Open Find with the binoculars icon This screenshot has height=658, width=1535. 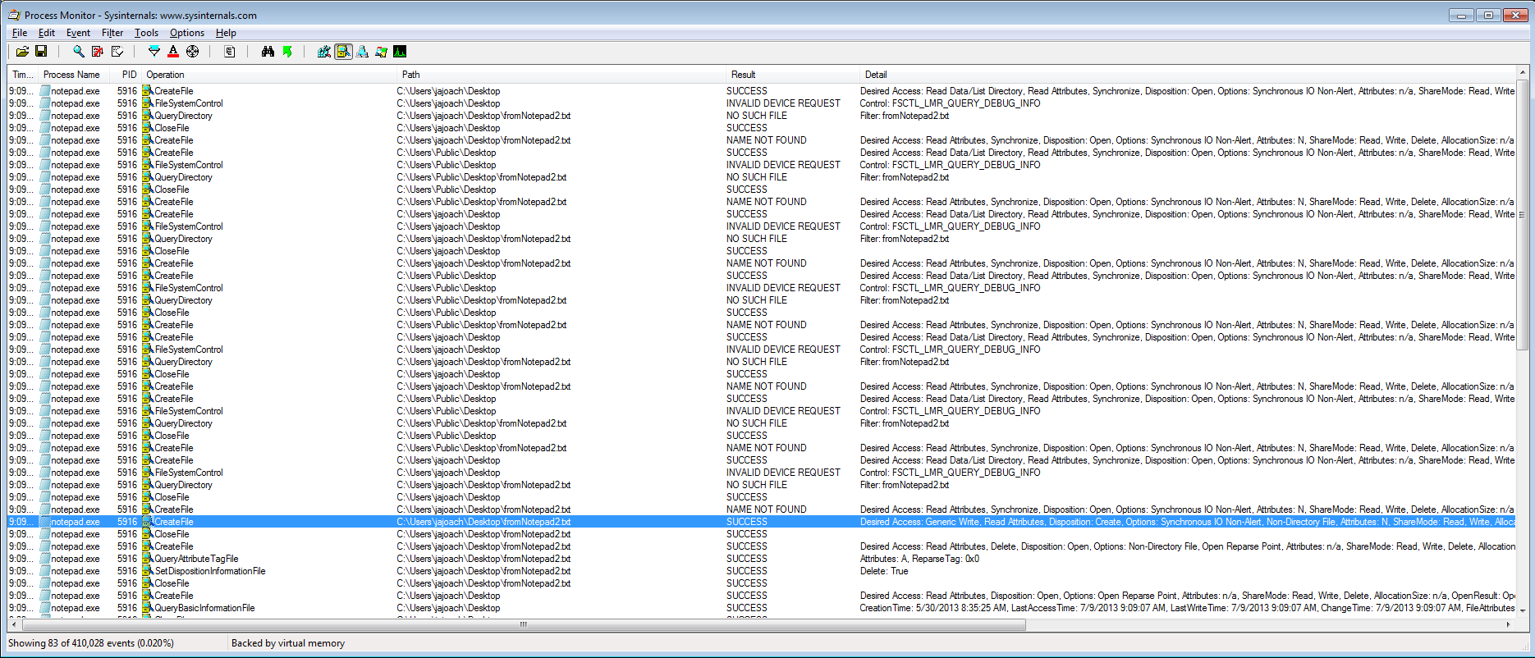[268, 52]
